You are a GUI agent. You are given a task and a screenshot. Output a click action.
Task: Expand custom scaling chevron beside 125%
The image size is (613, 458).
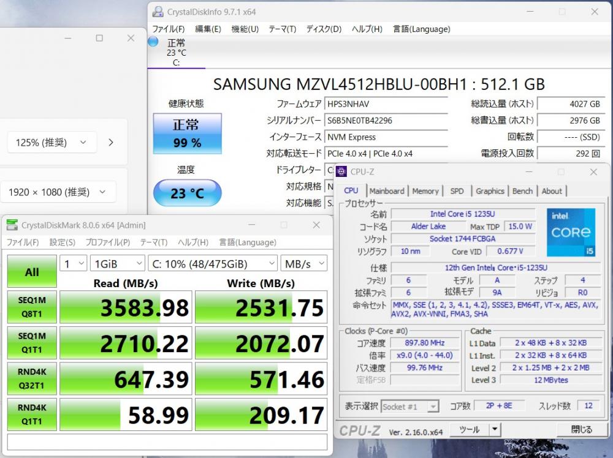coord(111,143)
